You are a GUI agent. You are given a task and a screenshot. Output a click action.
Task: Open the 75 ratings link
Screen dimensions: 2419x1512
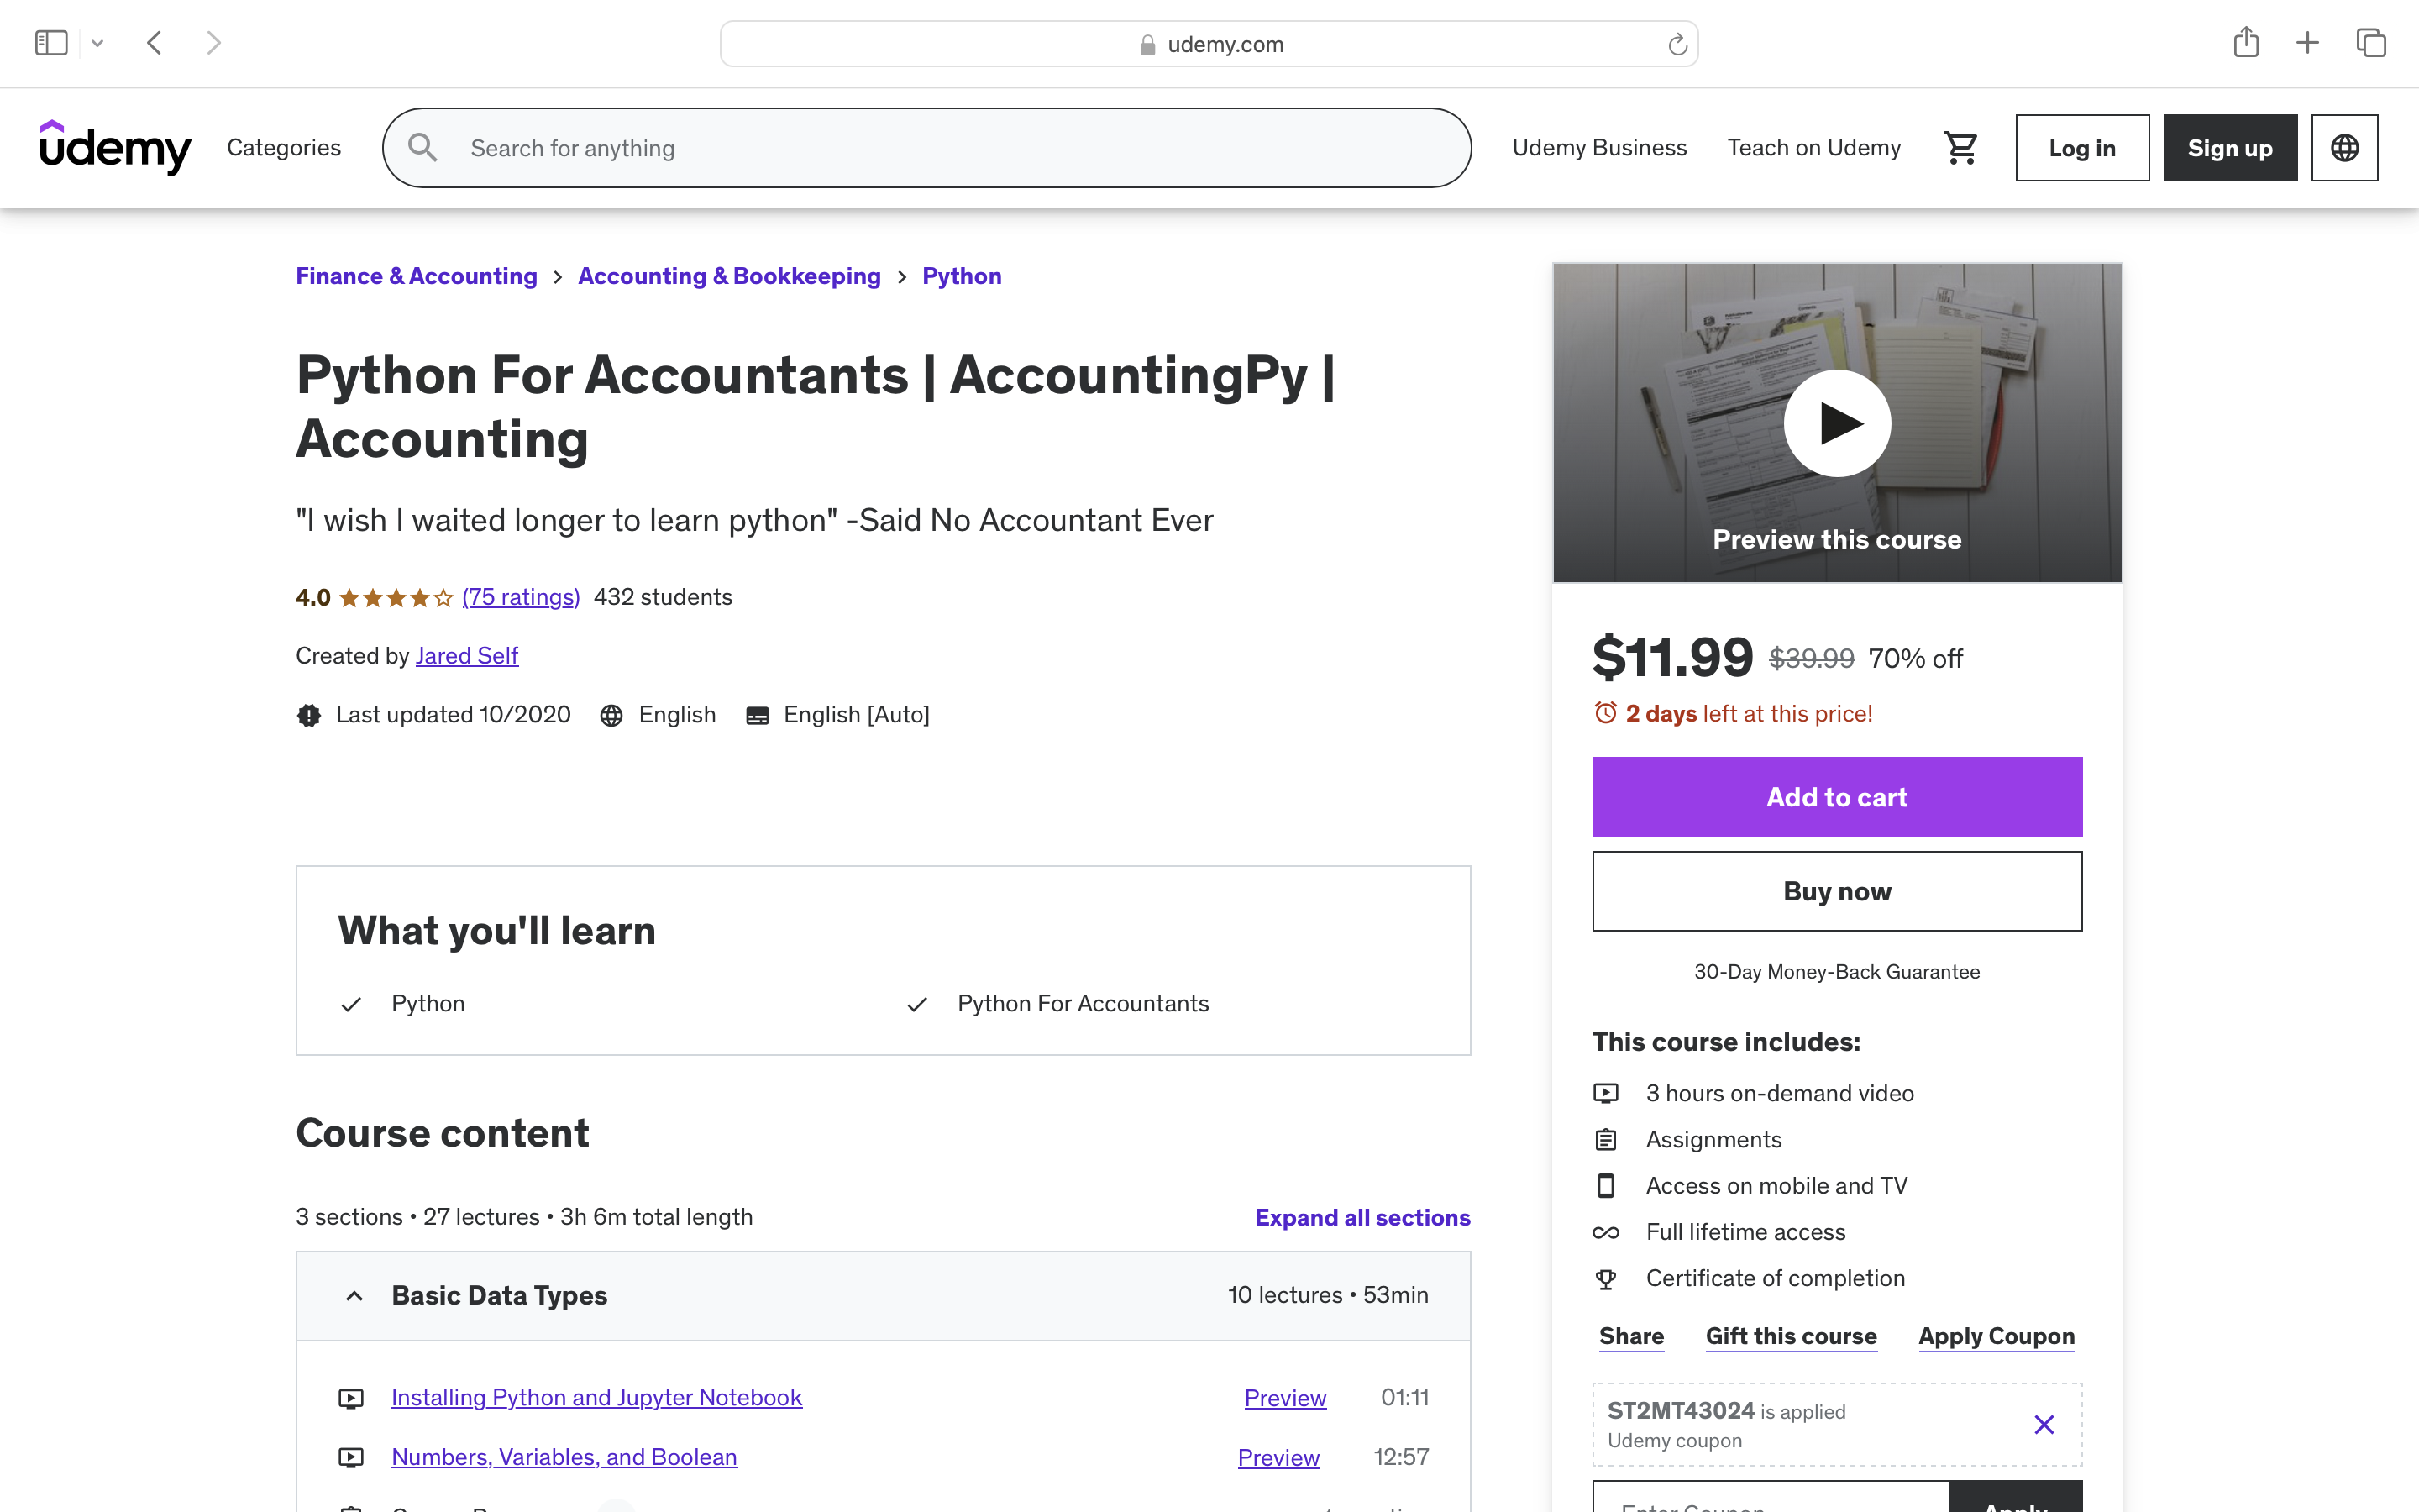pyautogui.click(x=521, y=597)
